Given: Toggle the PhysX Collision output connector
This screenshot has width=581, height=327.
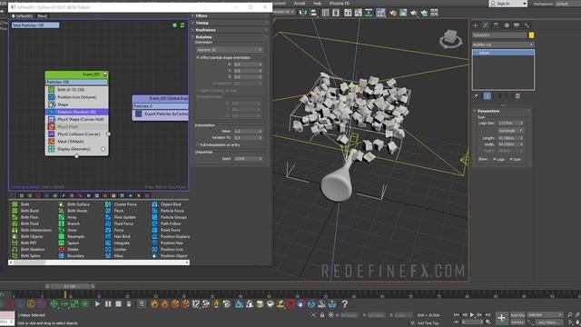Looking at the screenshot, I should tap(109, 134).
